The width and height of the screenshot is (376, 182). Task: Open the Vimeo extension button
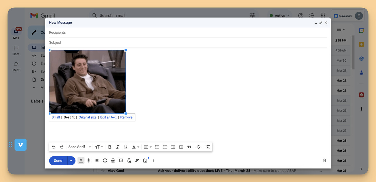pos(21,145)
